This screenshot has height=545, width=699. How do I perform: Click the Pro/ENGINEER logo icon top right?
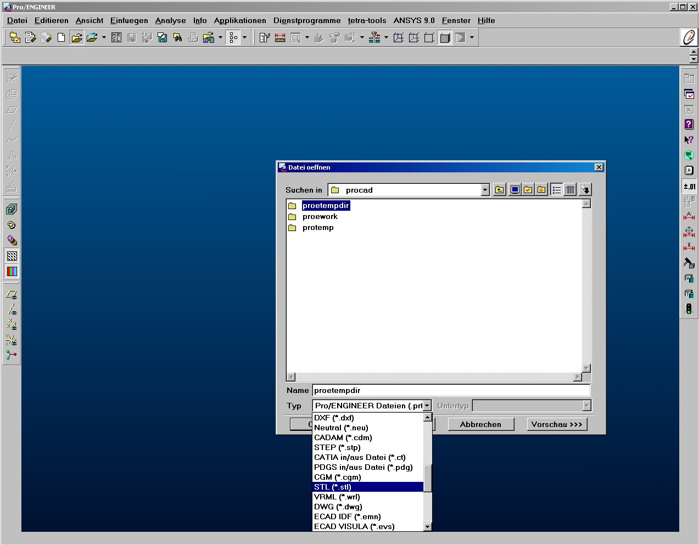(x=689, y=37)
